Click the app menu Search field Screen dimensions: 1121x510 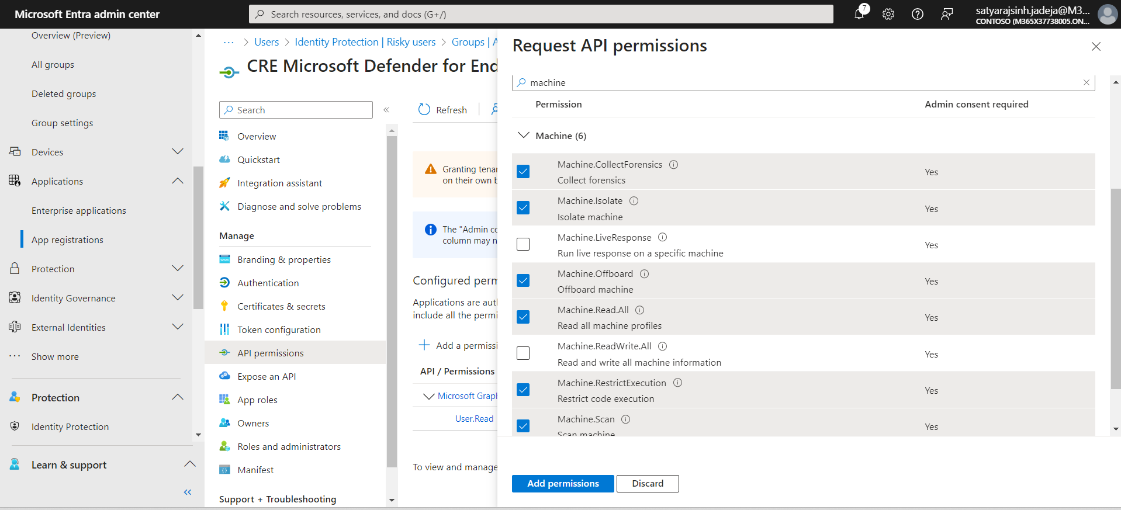coord(296,110)
